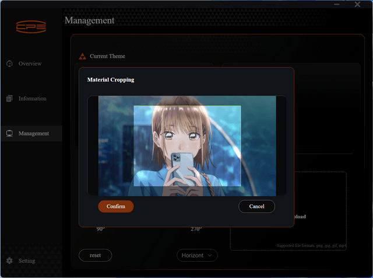Click the Current Theme triangle icon

tap(83, 56)
